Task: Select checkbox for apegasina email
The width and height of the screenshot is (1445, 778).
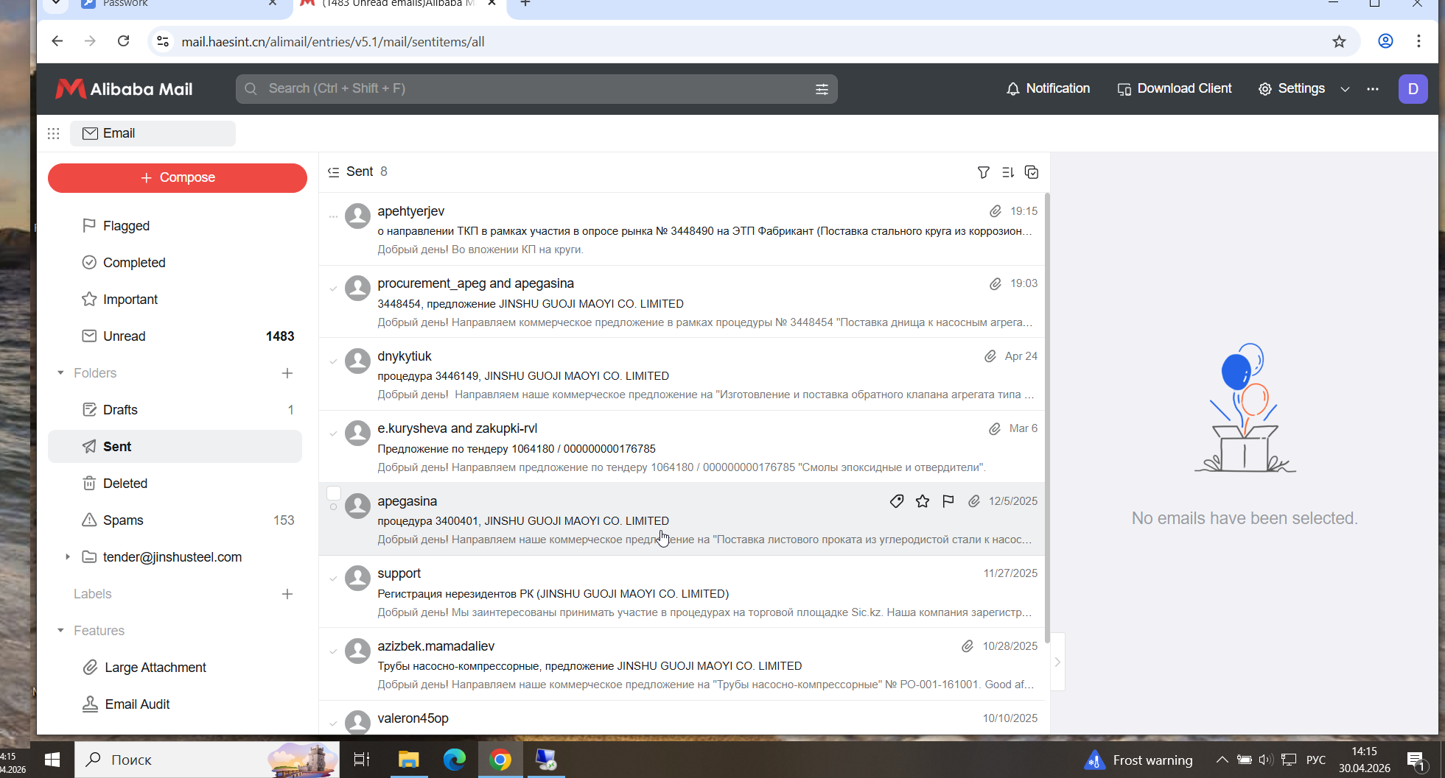Action: pyautogui.click(x=334, y=493)
